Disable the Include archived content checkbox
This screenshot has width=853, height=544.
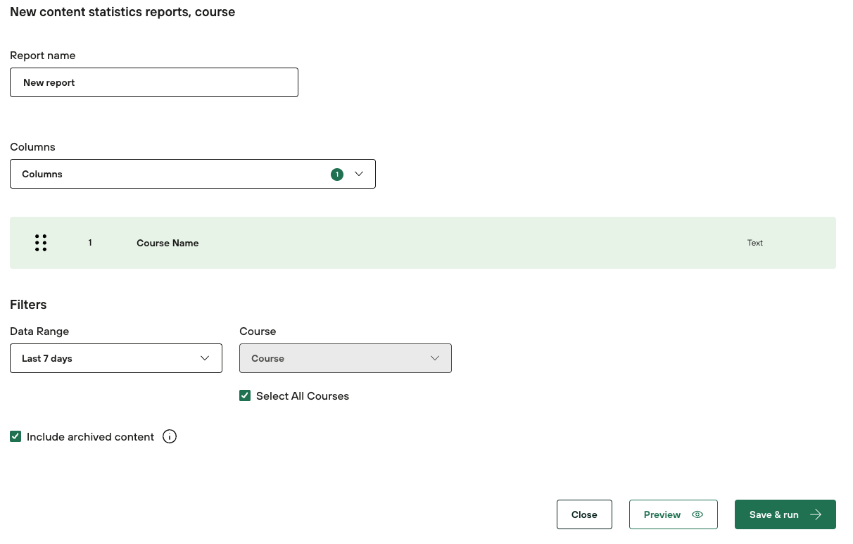pyautogui.click(x=15, y=437)
